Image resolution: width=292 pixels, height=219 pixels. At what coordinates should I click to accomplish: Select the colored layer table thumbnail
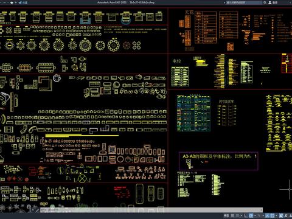pyautogui.click(x=193, y=113)
